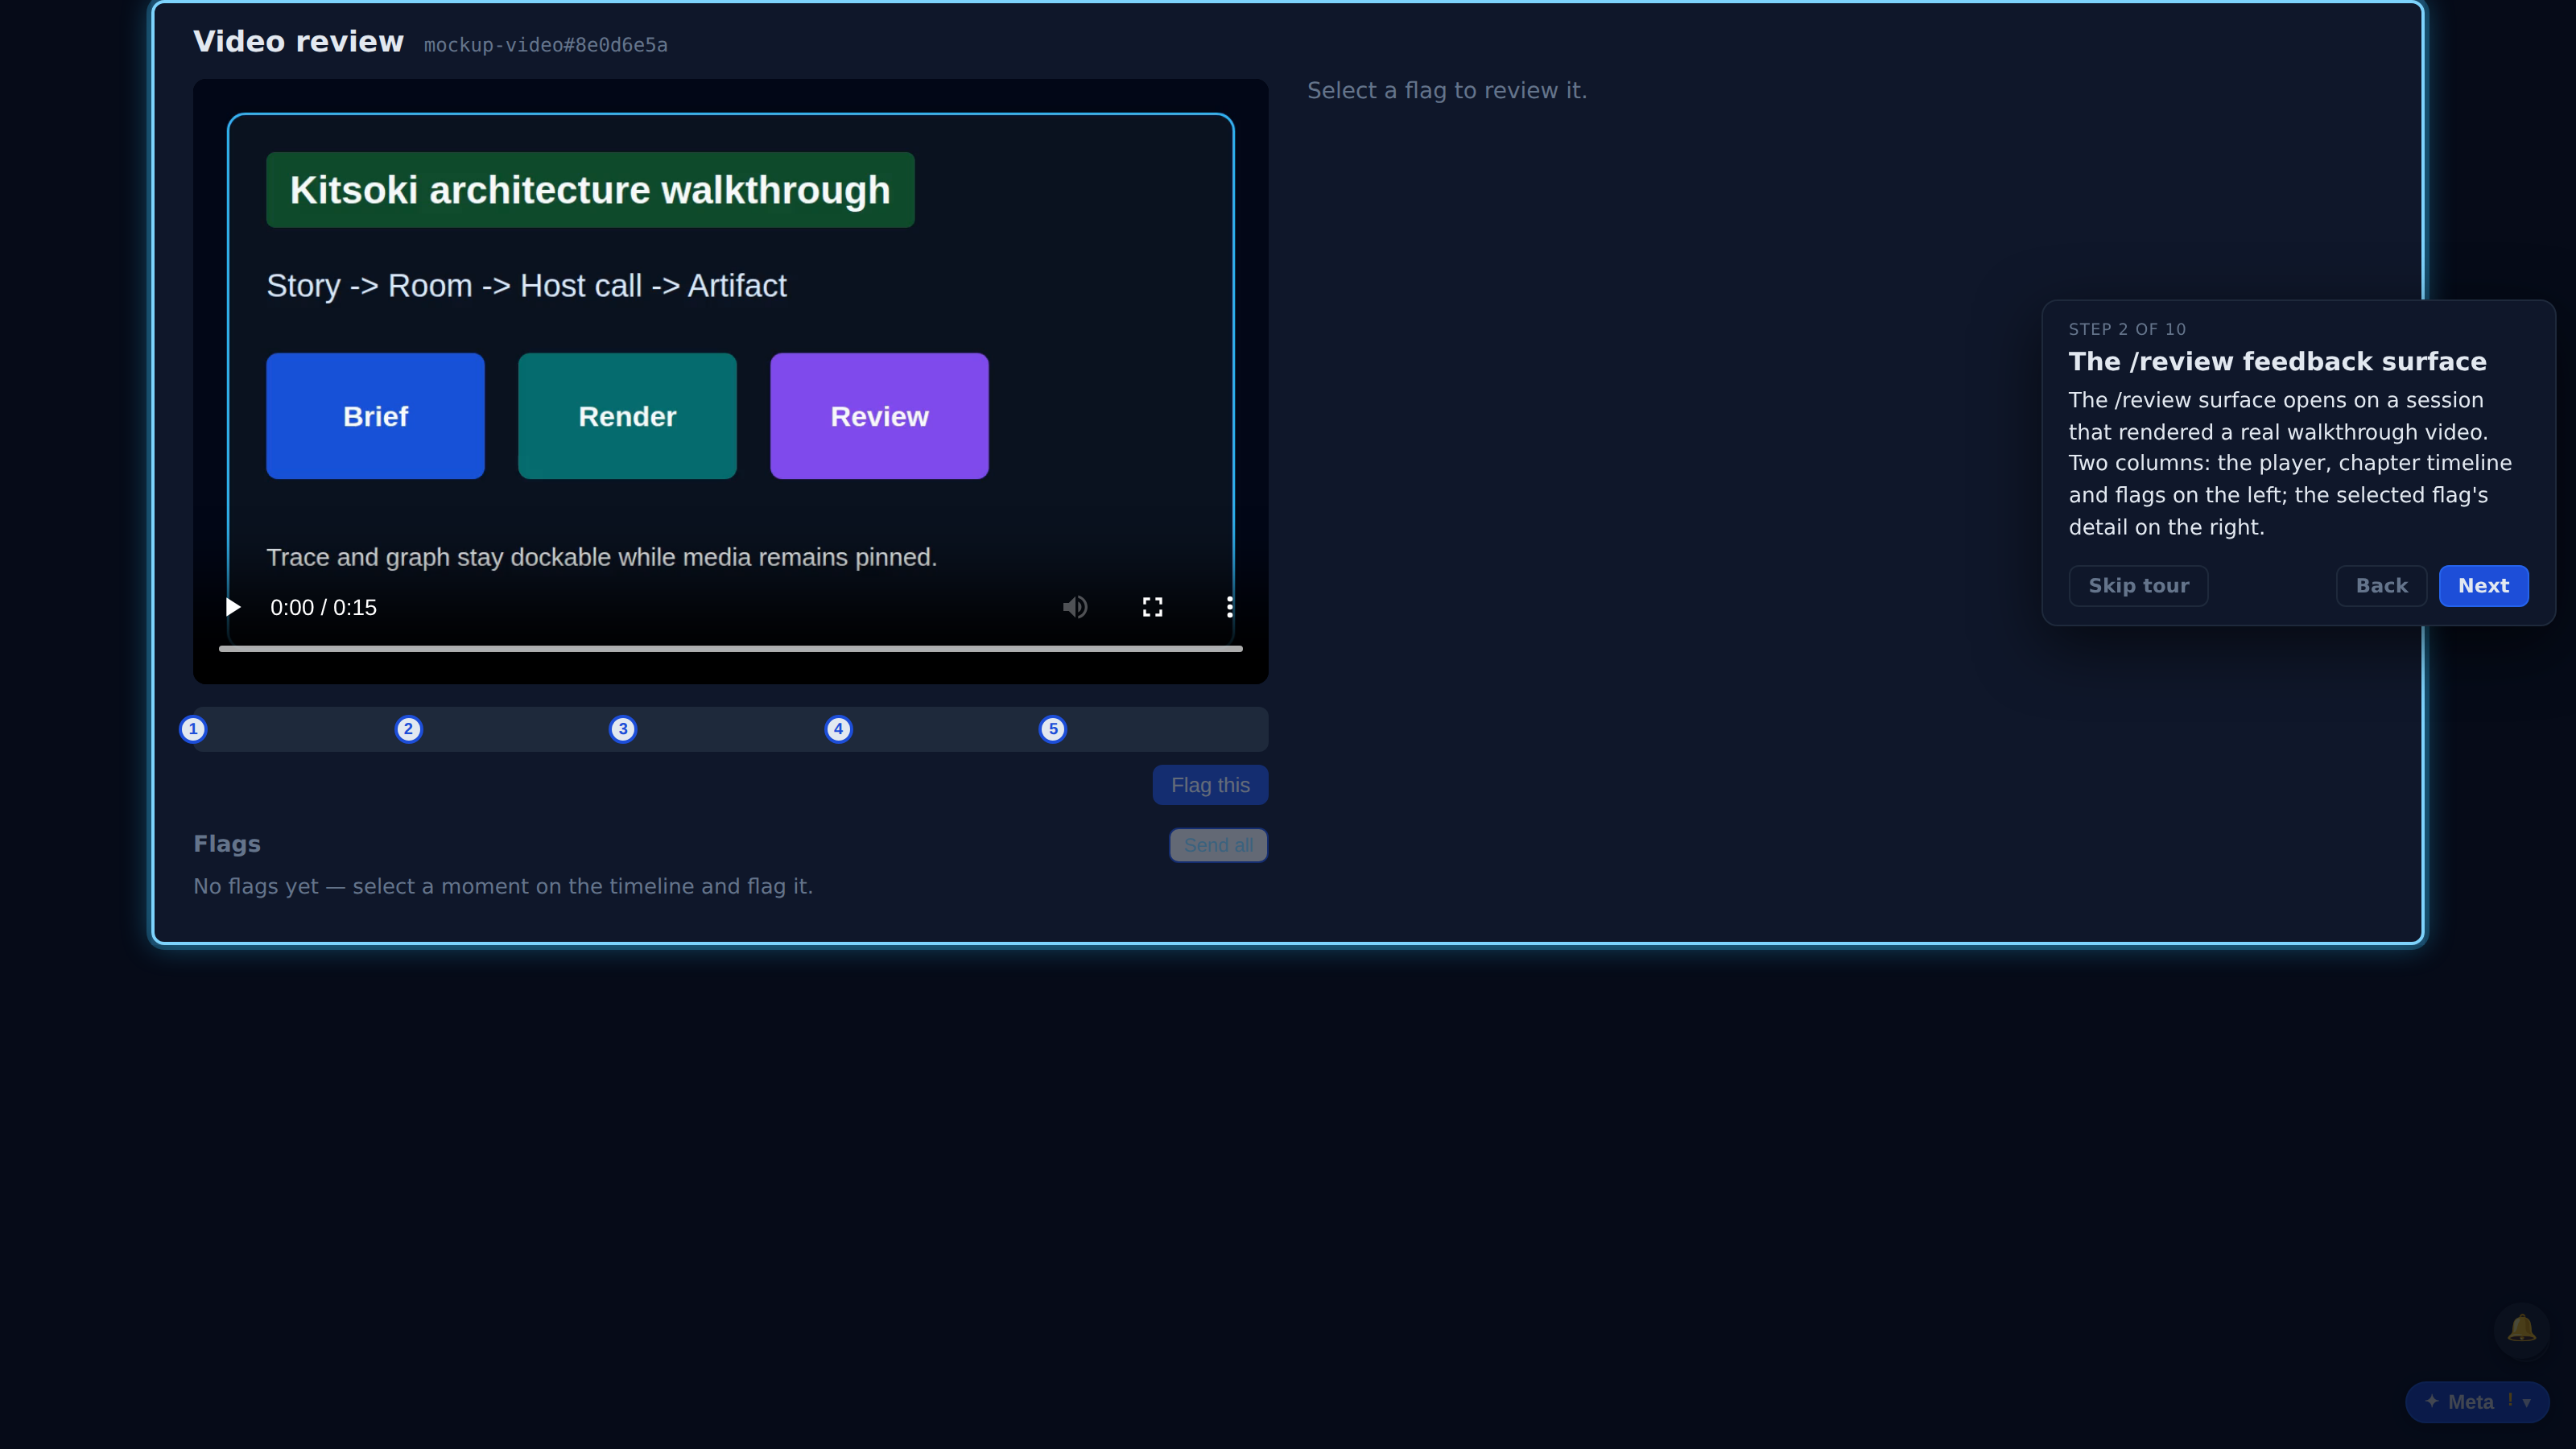Jump to chapter marker 5
Viewport: 2576px width, 1449px height.
(1053, 729)
